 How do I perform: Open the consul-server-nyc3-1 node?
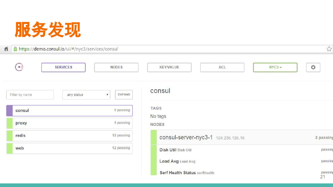(x=242, y=137)
